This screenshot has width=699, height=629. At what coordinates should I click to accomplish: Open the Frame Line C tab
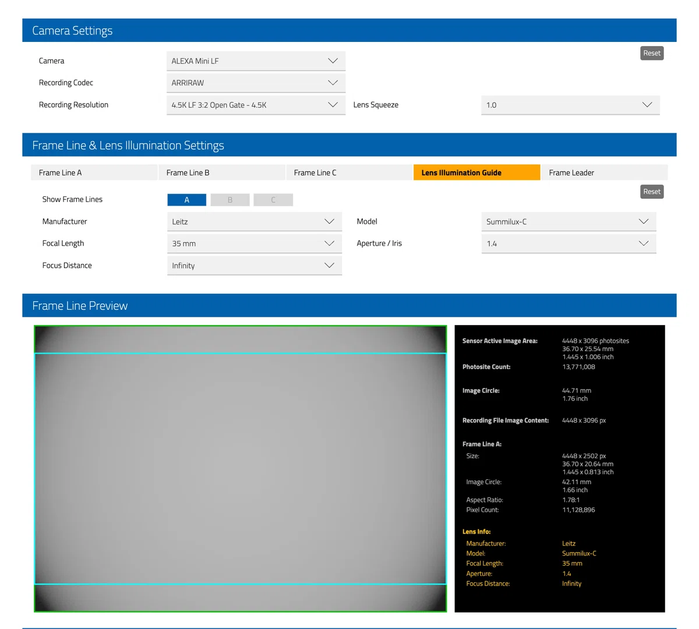tap(349, 172)
